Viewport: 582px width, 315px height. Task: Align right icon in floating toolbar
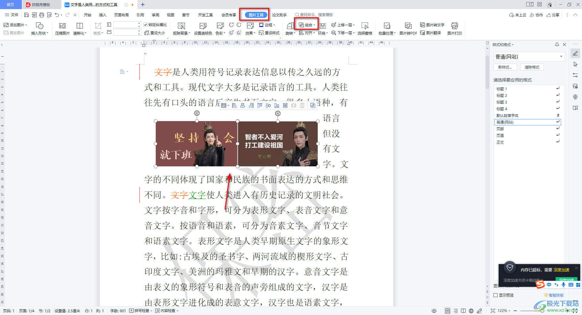[251, 105]
